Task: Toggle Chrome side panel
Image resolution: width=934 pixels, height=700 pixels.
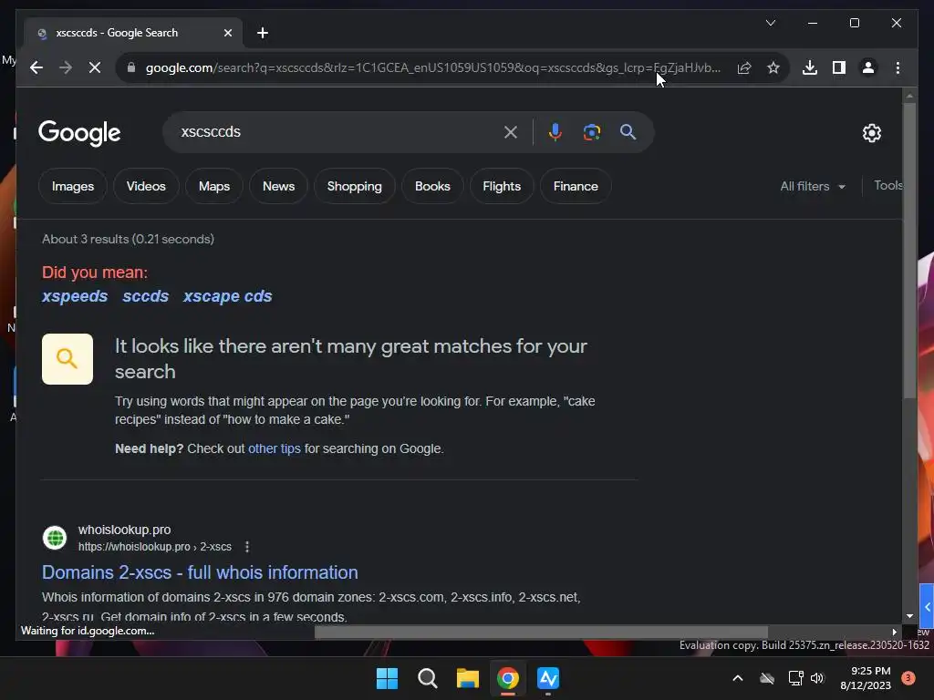Action: tap(839, 67)
